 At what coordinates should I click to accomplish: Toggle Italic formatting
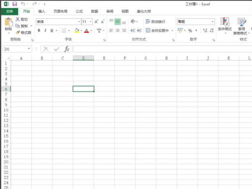coord(45,31)
